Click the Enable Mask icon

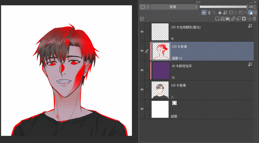231,13
